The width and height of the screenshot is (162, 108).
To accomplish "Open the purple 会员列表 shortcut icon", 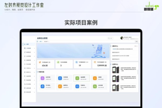I will tap(42, 78).
